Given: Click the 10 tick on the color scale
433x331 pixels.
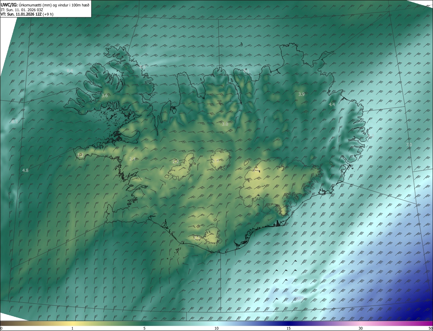Looking at the screenshot, I should [216, 328].
